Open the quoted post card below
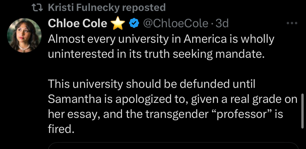Viewport: 306px width, 149px height. (173, 146)
